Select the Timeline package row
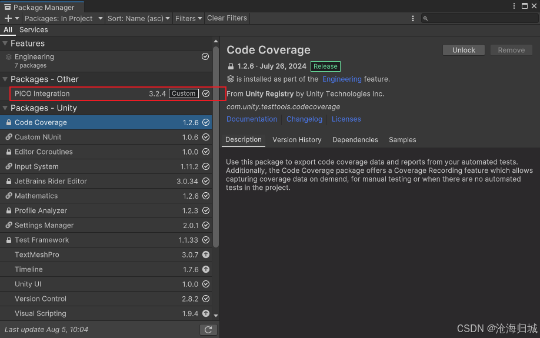The height and width of the screenshot is (338, 540). pos(106,269)
